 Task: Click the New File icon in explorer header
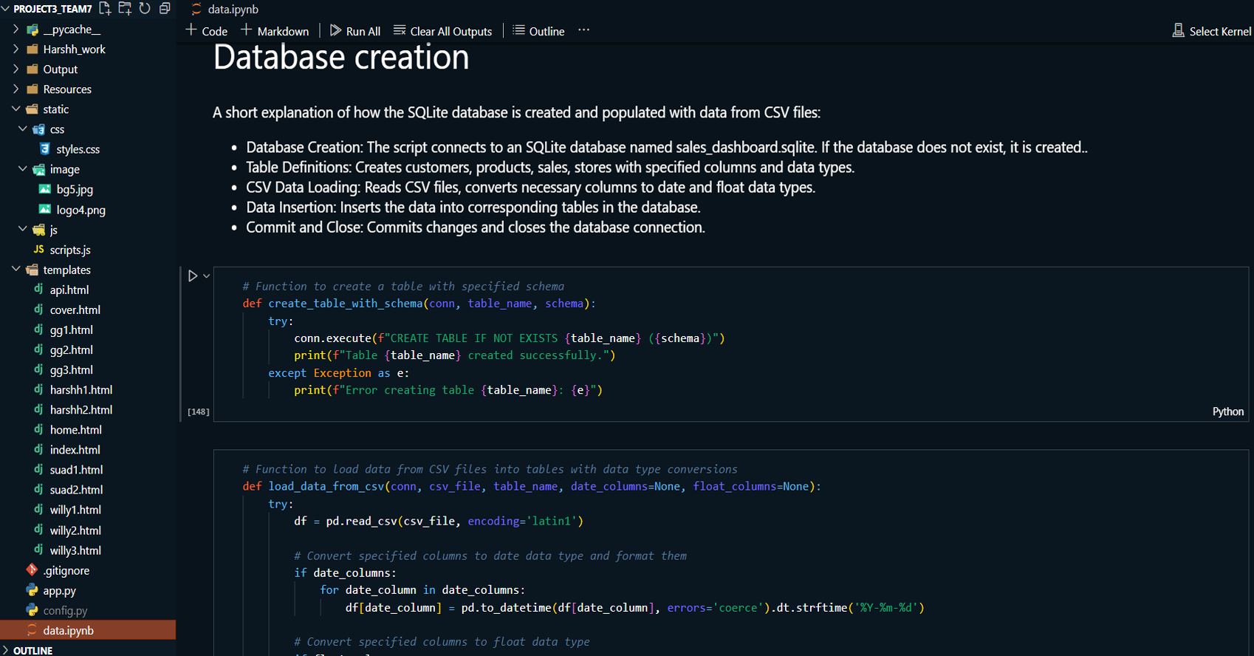(x=105, y=9)
